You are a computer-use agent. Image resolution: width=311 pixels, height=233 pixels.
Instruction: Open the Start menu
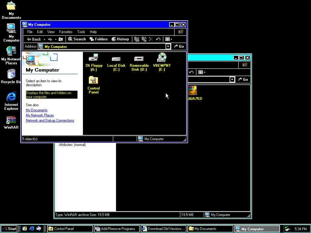point(9,229)
